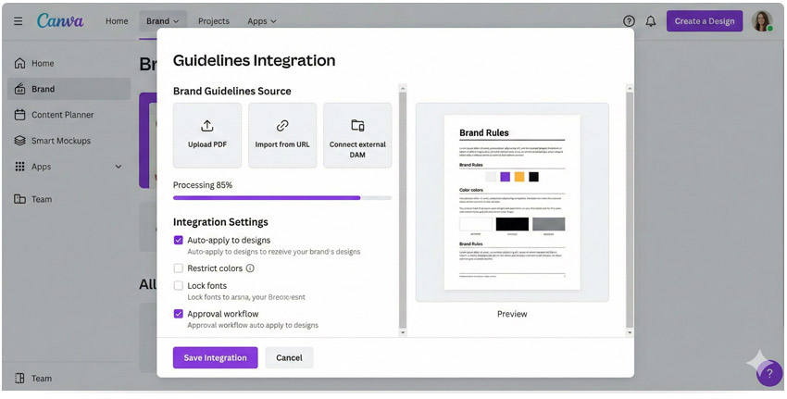Click the Team icon below Apps
Image resolution: width=787 pixels, height=399 pixels.
coord(19,199)
